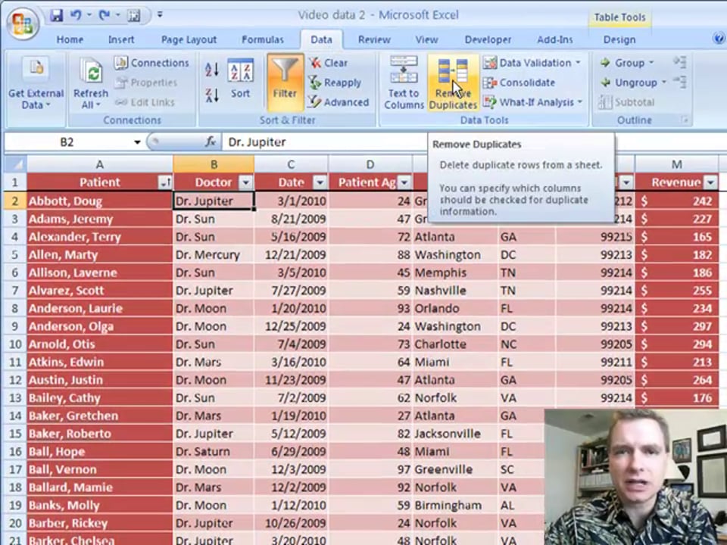
Task: Click the fx insert function button
Action: pos(210,142)
